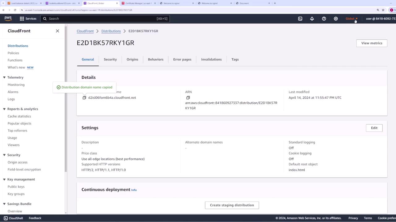
Task: Collapse the Savings Bundle section
Action: pos(4,204)
